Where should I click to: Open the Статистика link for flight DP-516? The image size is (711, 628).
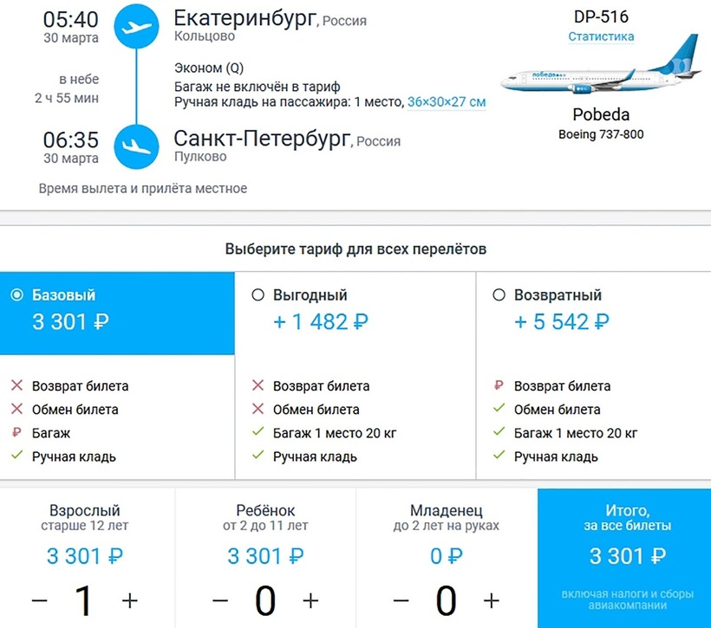tap(601, 36)
